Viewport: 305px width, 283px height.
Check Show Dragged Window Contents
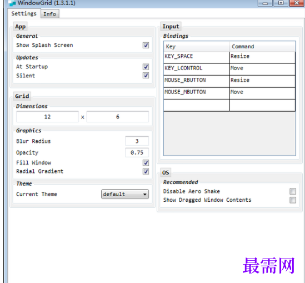(293, 200)
